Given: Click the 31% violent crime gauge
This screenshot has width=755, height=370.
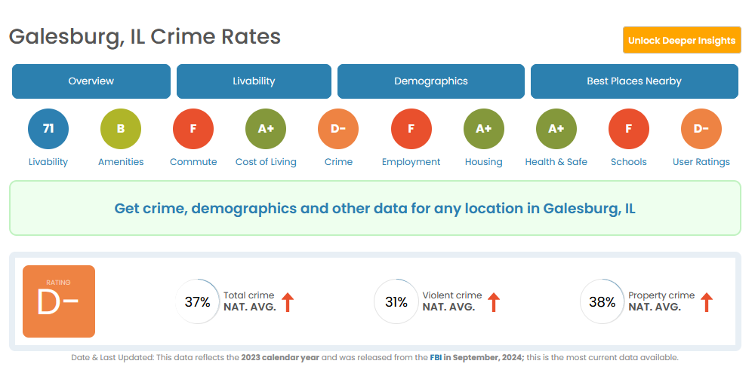Looking at the screenshot, I should (396, 301).
